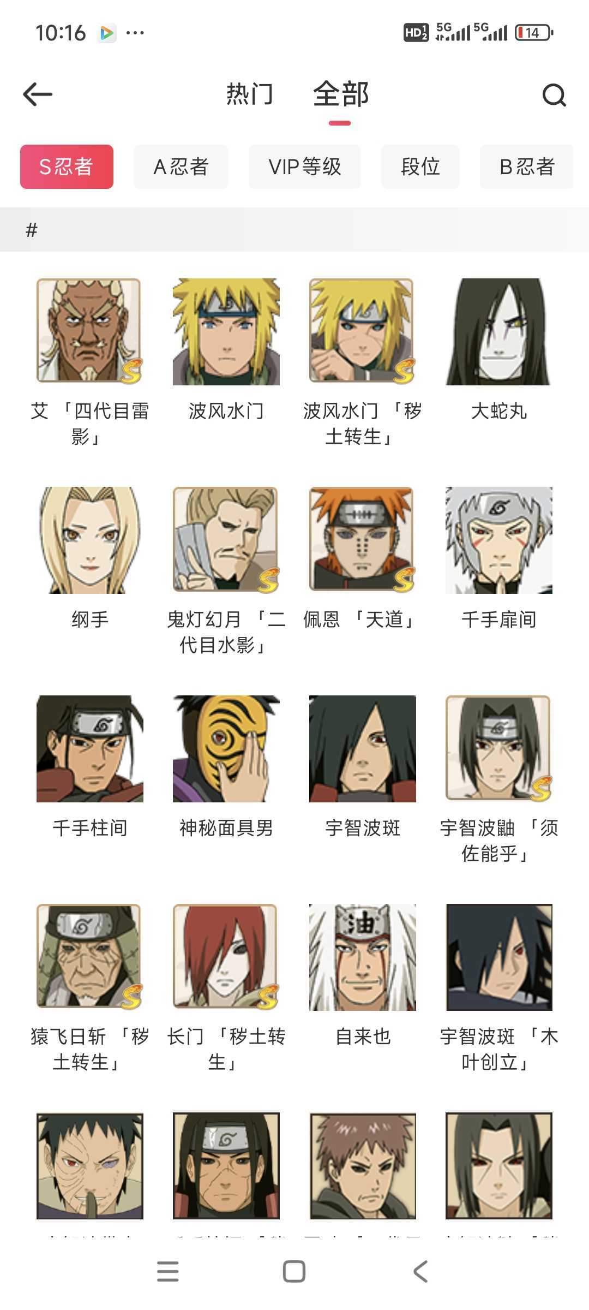Choose 神秘面具男 masked avatar
This screenshot has height=1310, width=589.
point(226,749)
